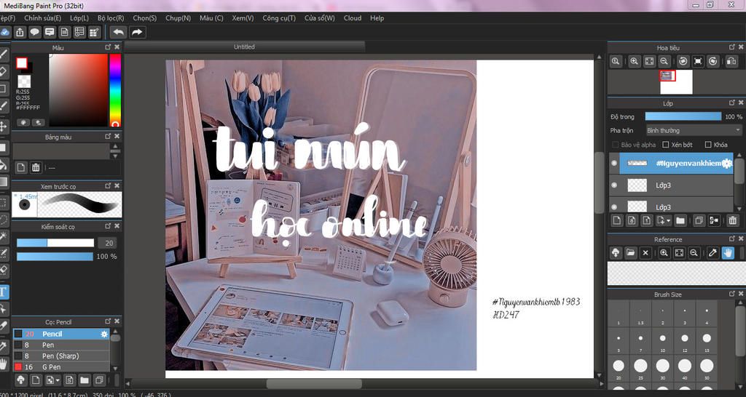
Task: Create a new layer folder
Action: point(680,220)
